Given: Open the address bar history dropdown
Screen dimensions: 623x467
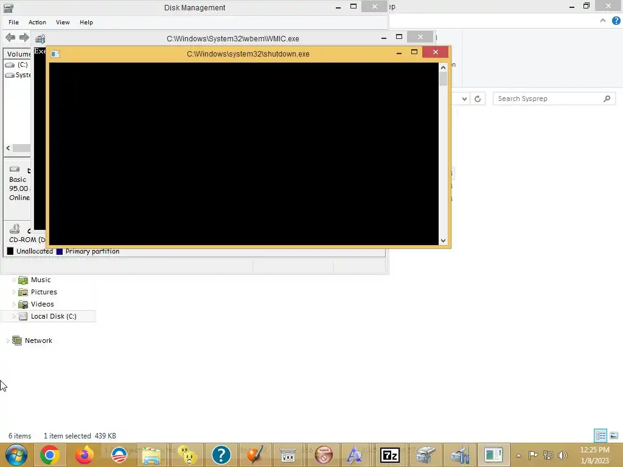Looking at the screenshot, I should coord(464,99).
